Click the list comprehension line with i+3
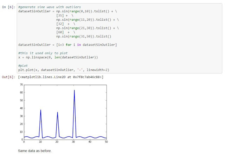Screen dimensions: 225x154 [67, 45]
